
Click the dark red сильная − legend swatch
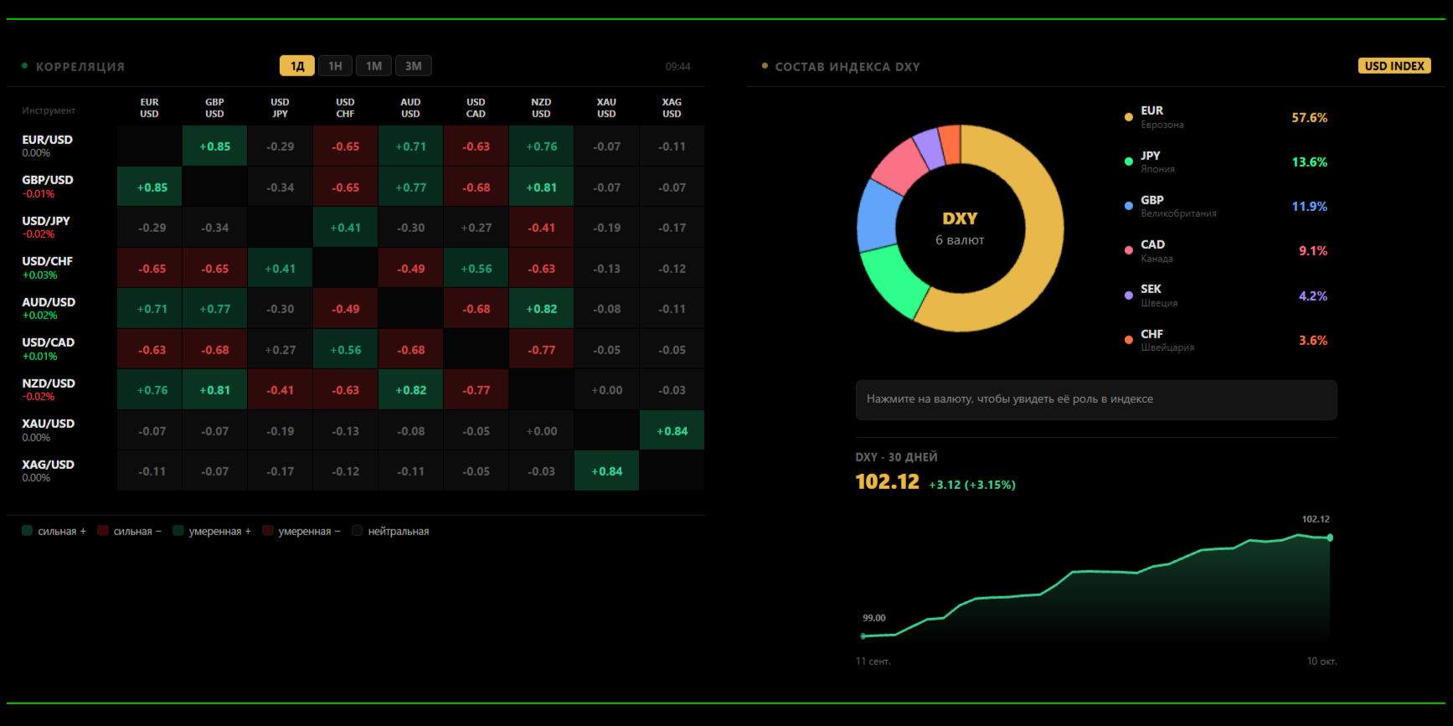(102, 530)
